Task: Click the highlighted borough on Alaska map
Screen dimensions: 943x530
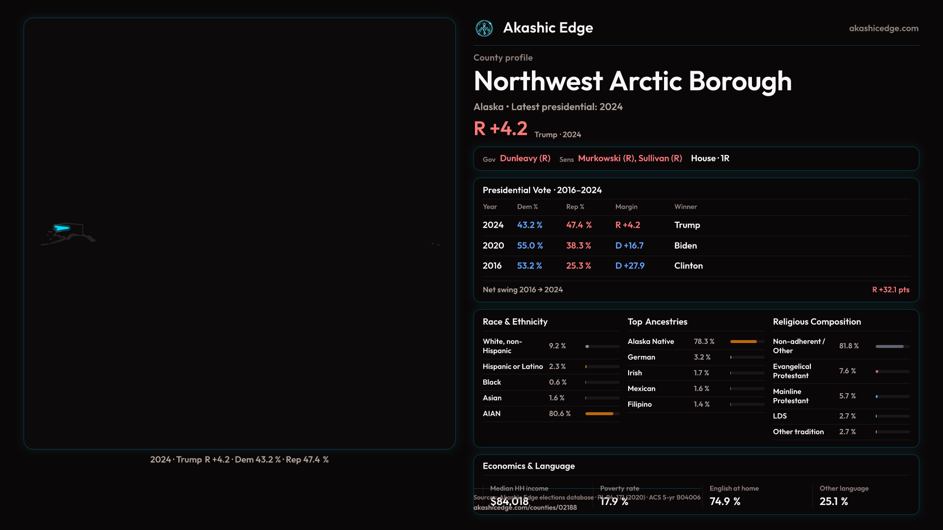Action: [62, 228]
